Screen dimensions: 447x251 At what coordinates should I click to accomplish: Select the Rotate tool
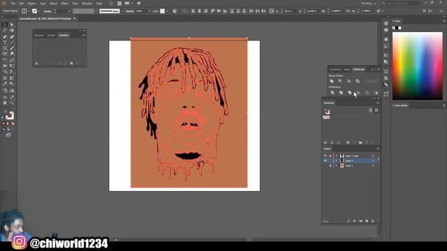pyautogui.click(x=5, y=60)
